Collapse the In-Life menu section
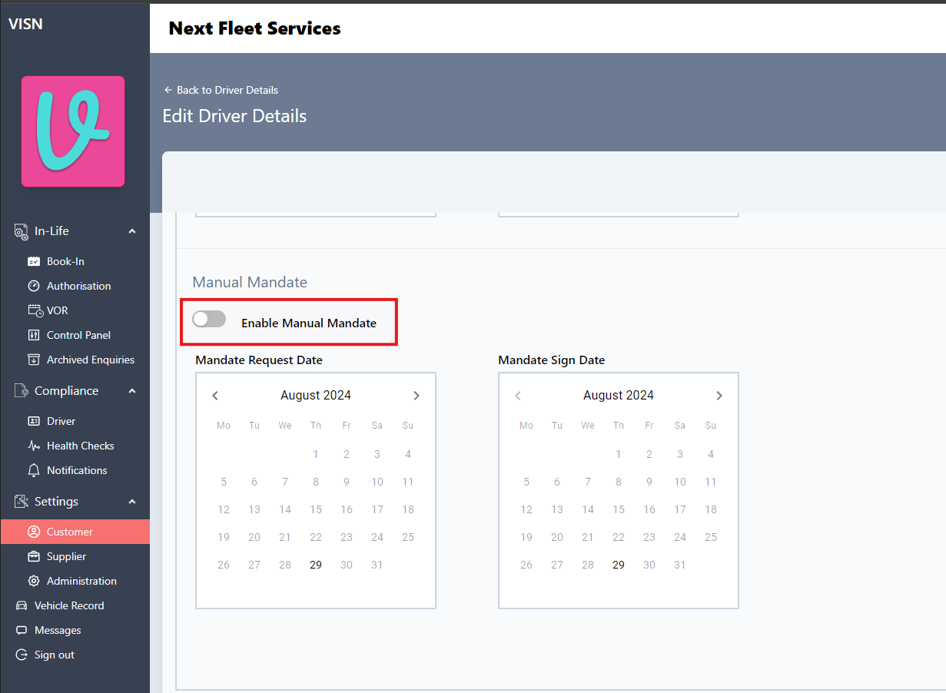Viewport: 946px width, 693px height. [132, 231]
